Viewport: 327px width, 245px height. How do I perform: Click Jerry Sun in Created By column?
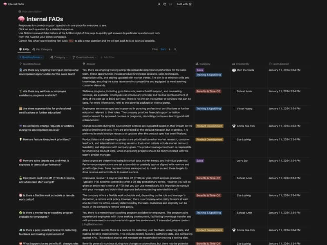(242, 161)
